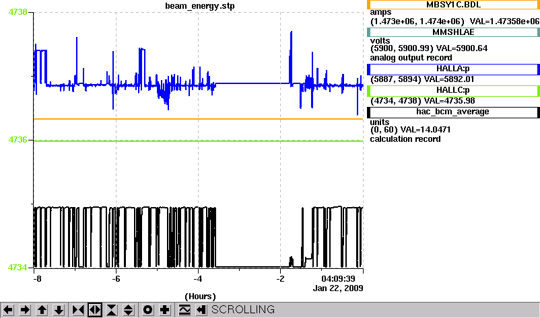Click the 04:09:39 timestamp label
This screenshot has width=540, height=318.
tap(338, 278)
